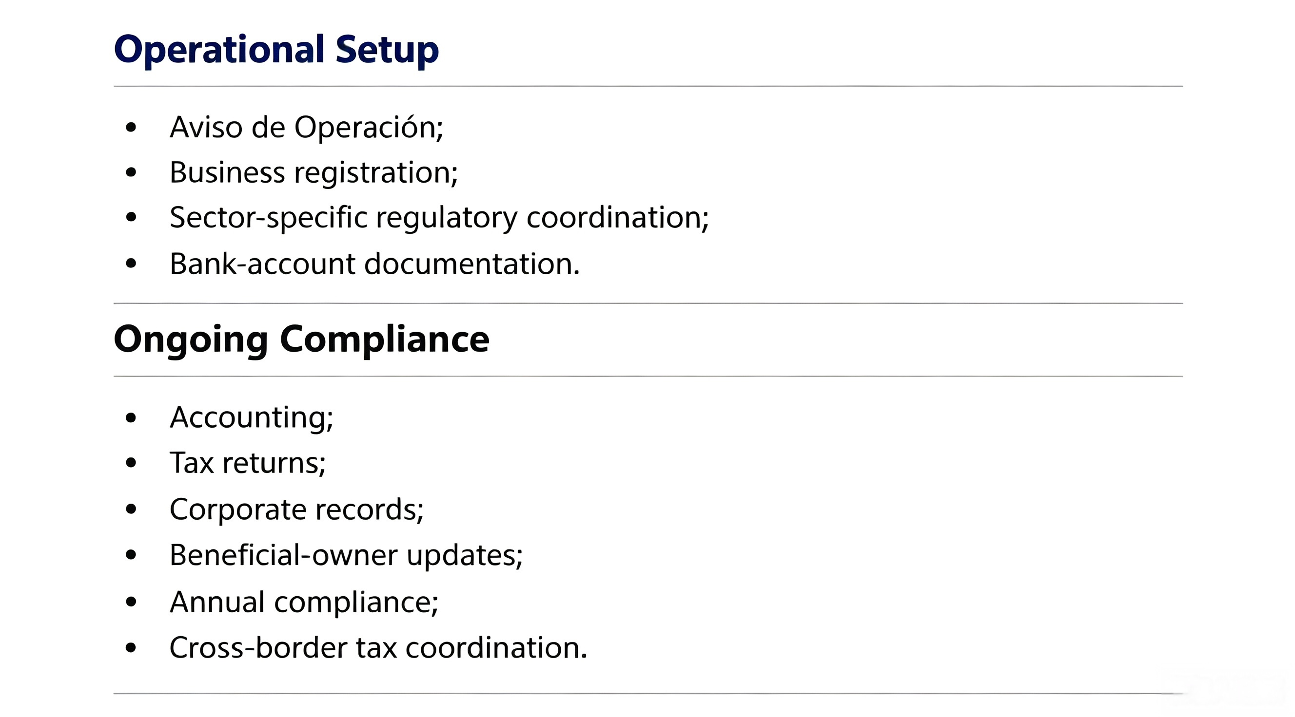This screenshot has height=717, width=1295.
Task: Click the bullet beside Cross-border tax coordination
Action: pyautogui.click(x=131, y=648)
